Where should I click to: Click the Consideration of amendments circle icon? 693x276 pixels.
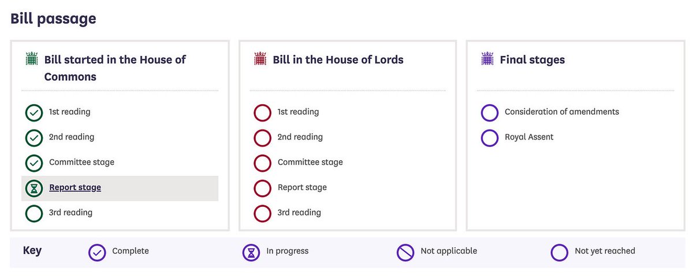pyautogui.click(x=490, y=112)
